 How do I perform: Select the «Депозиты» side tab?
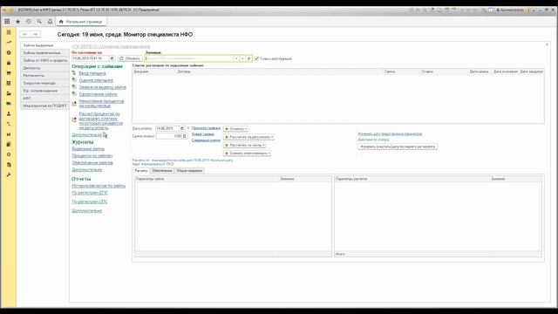[x=44, y=68]
